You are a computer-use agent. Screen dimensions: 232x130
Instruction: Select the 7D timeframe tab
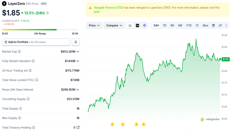pos(165,26)
